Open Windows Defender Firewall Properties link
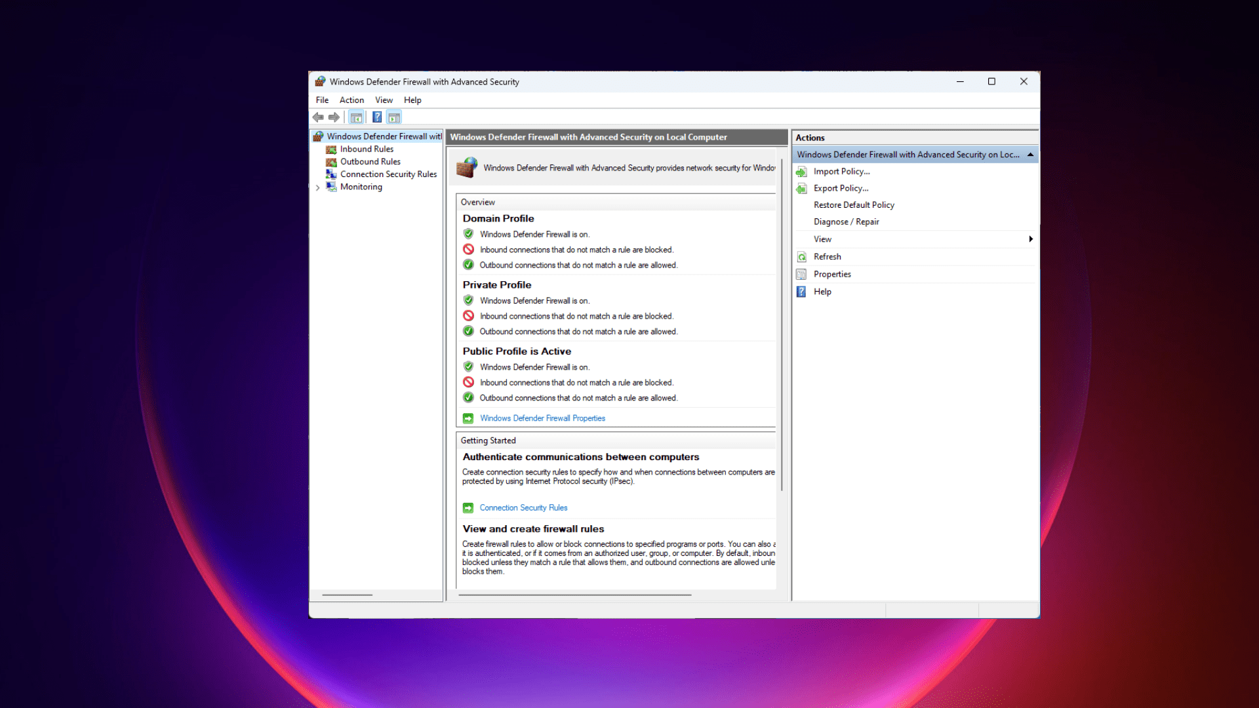1259x708 pixels. (542, 418)
